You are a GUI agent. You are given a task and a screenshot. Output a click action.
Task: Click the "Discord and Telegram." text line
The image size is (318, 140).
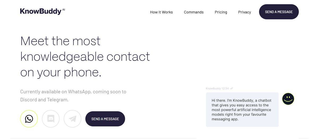point(44,100)
